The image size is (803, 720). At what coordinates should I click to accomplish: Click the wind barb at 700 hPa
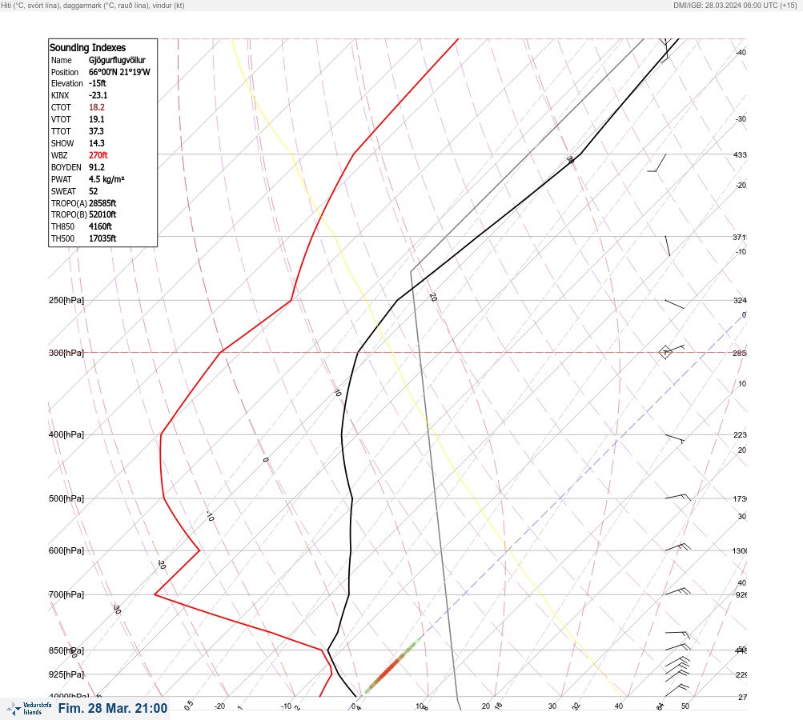click(677, 591)
